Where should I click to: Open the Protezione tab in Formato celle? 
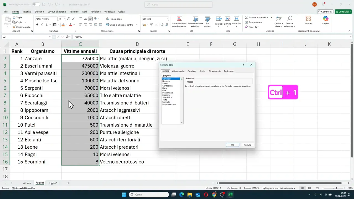(x=229, y=71)
